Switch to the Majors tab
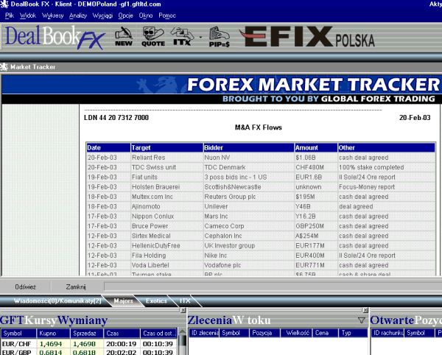 [x=124, y=301]
